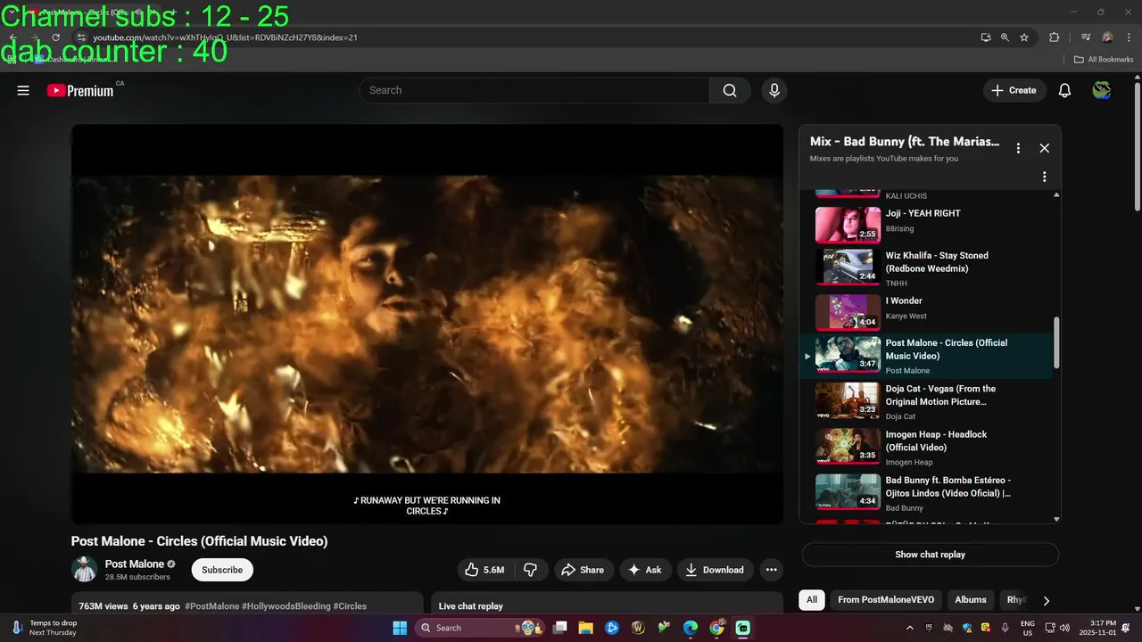Open Microsoft Edge from taskbar

pos(691,628)
